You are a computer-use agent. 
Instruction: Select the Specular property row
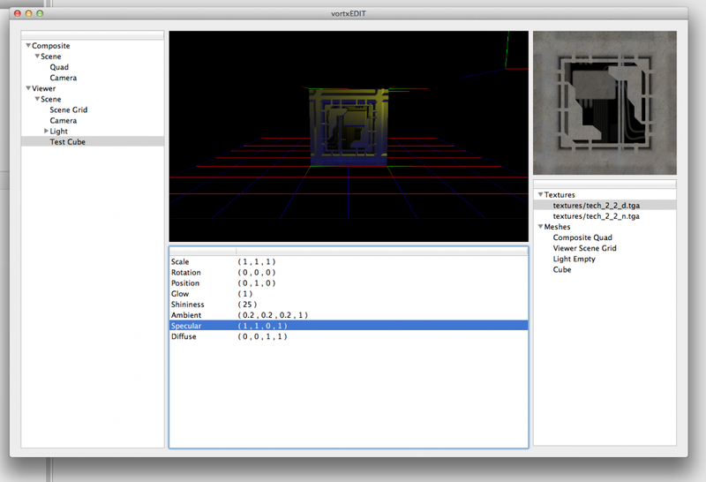click(x=349, y=326)
